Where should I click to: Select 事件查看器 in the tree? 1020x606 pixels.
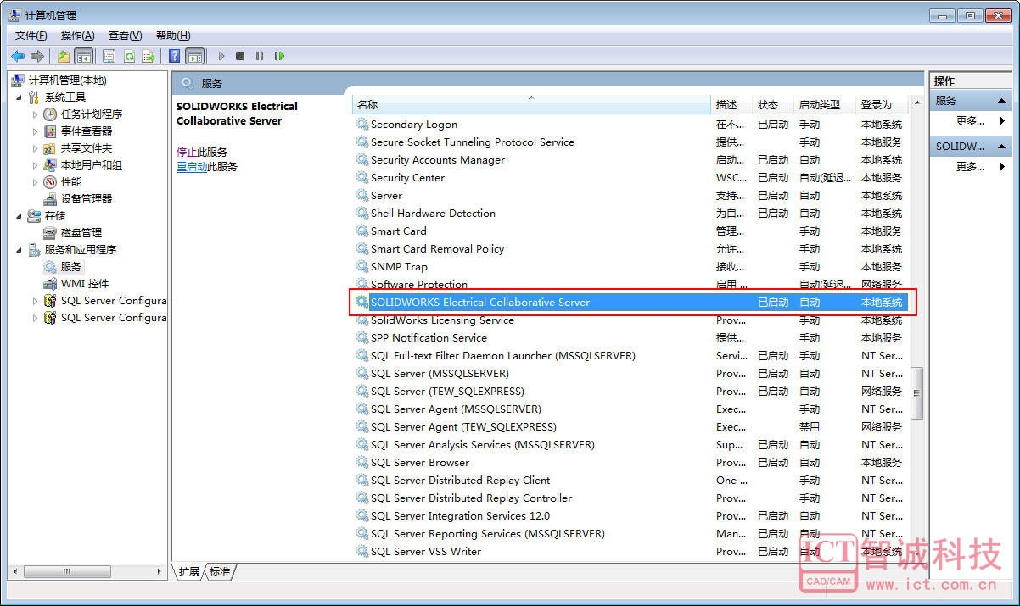click(x=87, y=131)
